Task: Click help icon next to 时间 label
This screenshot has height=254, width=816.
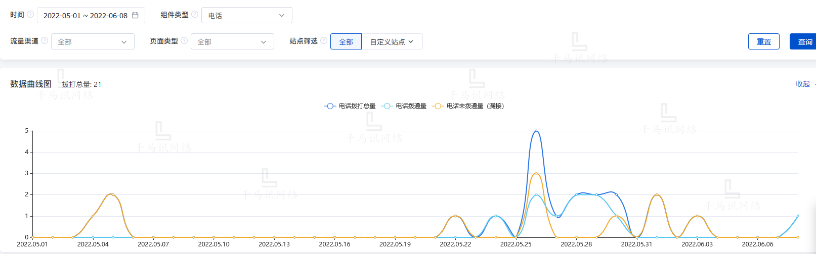Action: coord(30,15)
